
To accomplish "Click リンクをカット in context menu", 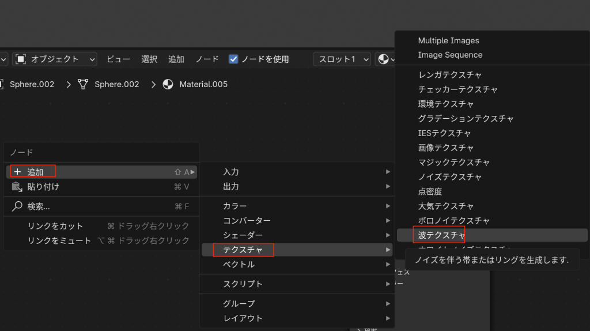I will pos(55,226).
